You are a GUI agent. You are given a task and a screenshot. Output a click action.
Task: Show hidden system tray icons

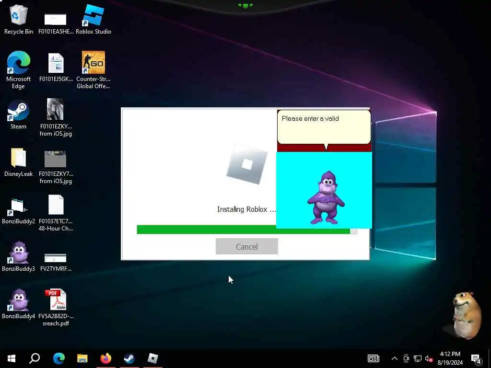[395, 358]
